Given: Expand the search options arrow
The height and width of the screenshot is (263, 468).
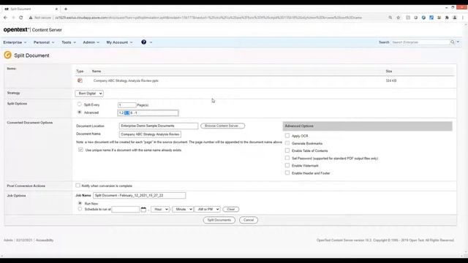Looking at the screenshot, I should 458,42.
